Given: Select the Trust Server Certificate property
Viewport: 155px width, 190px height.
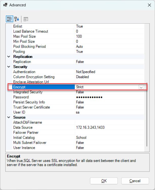Looking at the screenshot, I should point(31,107).
